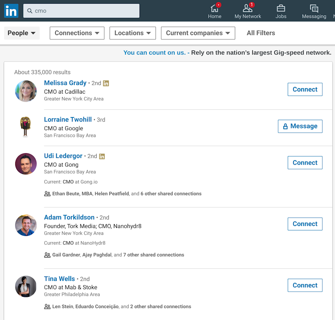This screenshot has height=320, width=335.
Task: Click the shared connections icon on Udi Ledergor's result
Action: pyautogui.click(x=48, y=194)
